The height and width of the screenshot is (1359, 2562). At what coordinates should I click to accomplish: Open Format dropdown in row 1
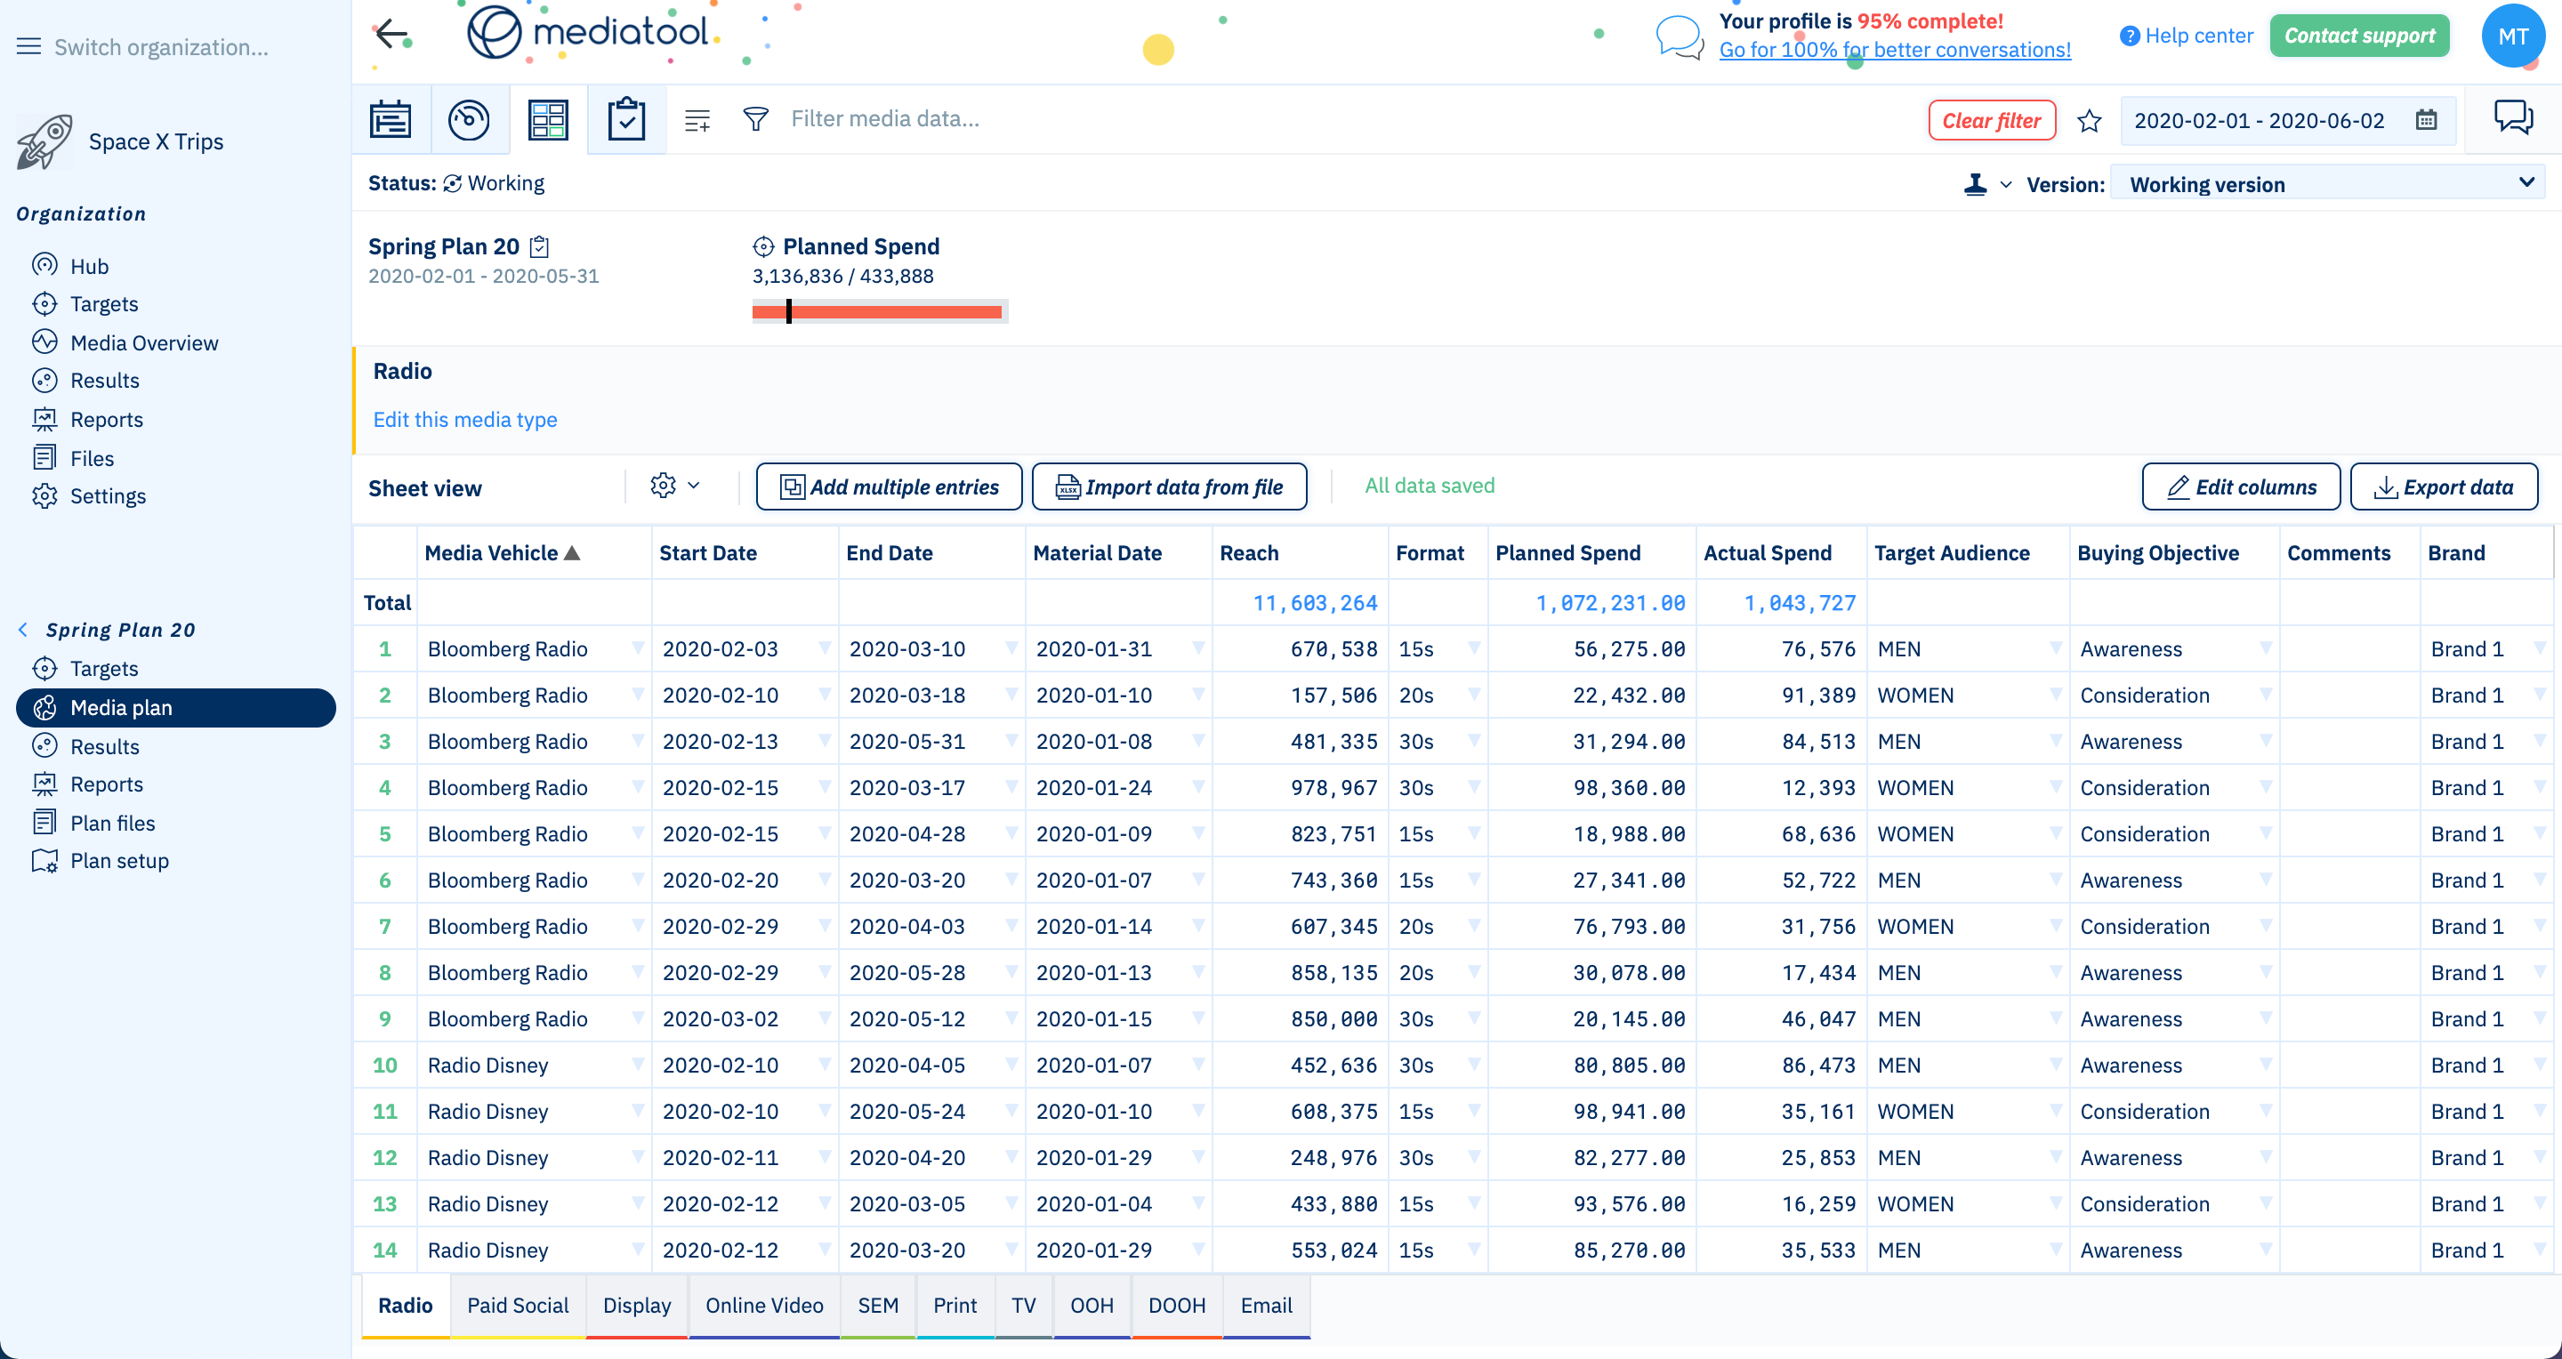(1474, 648)
